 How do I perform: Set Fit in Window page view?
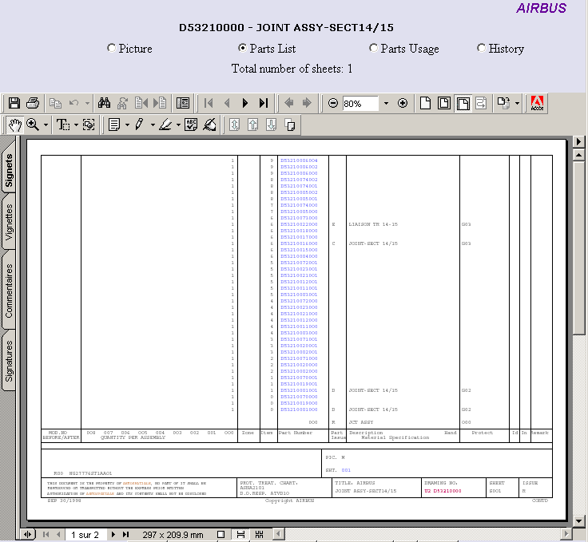coord(444,103)
